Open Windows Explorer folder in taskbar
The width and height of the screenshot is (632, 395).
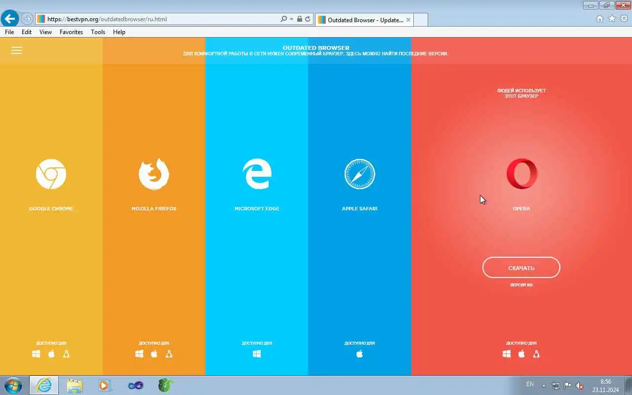pos(75,385)
